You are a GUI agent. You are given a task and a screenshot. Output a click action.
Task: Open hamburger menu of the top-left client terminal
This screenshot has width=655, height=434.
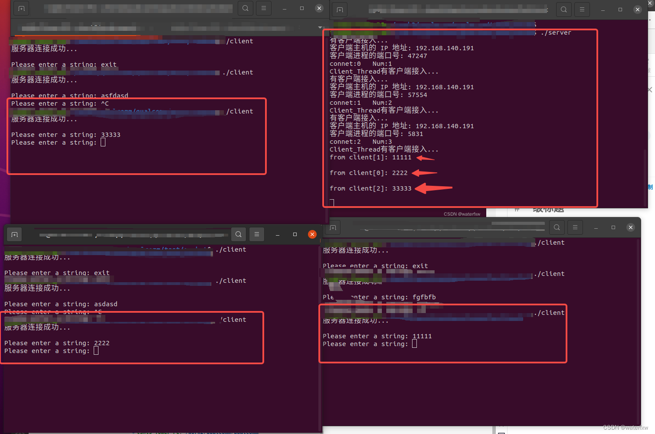pos(264,8)
